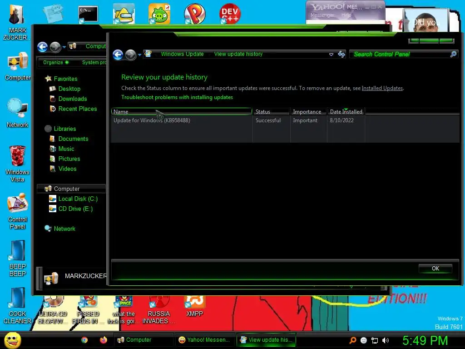Open Organize menu in Computer window
465x349 pixels.
(x=56, y=62)
